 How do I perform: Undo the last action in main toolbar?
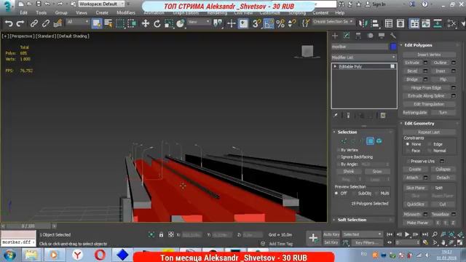pos(9,23)
